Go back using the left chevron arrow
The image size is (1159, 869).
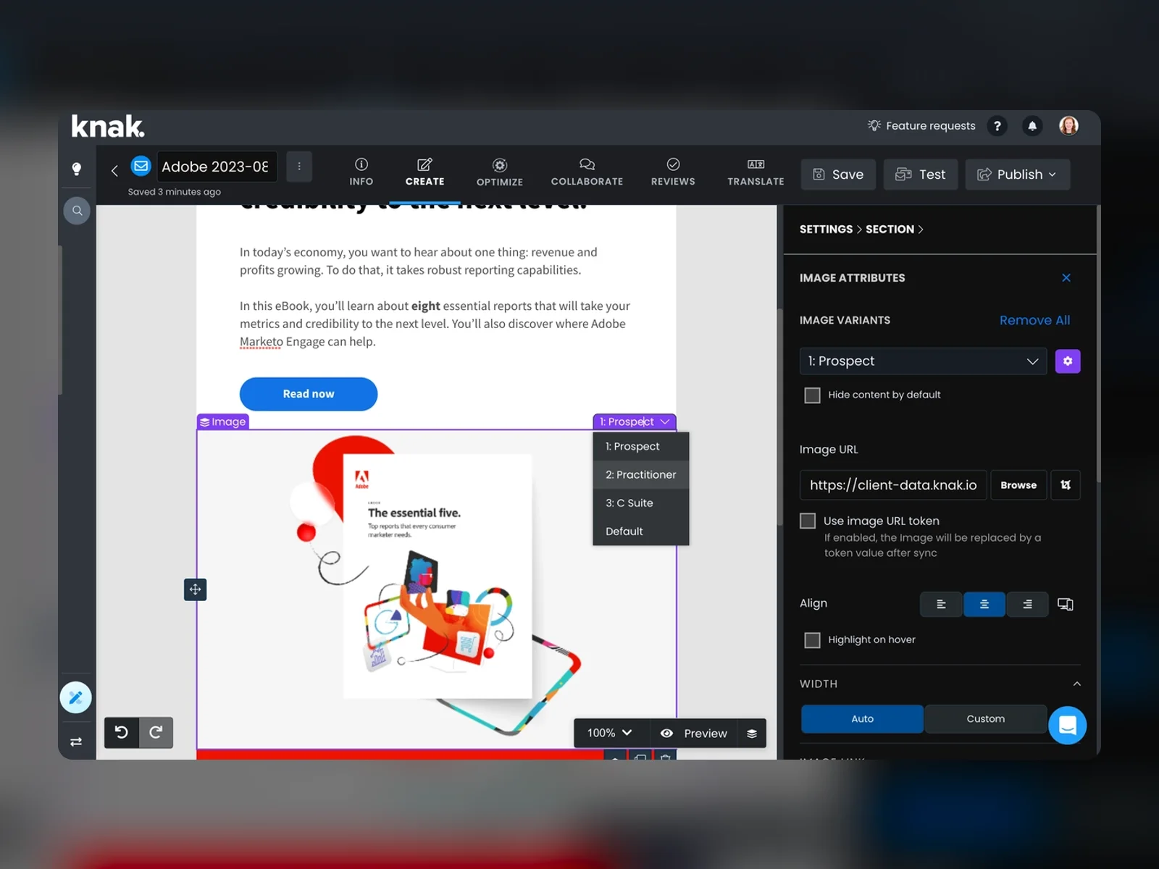(114, 170)
